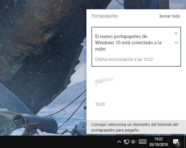Open the Action Center notifications icon
Viewport: 186px width, 148px height.
pos(177,142)
